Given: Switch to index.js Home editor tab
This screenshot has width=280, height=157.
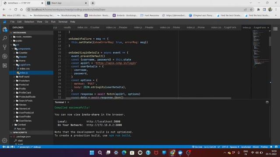Looking at the screenshot, I should (196, 27).
